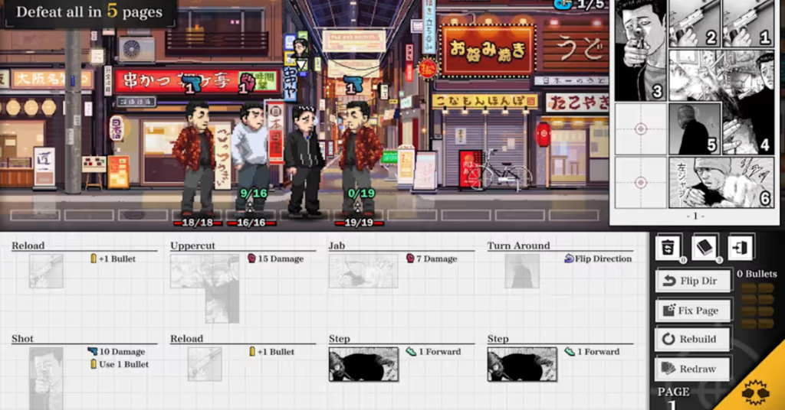Click the empty page slot beside panel 5
The width and height of the screenshot is (785, 410).
click(x=640, y=129)
